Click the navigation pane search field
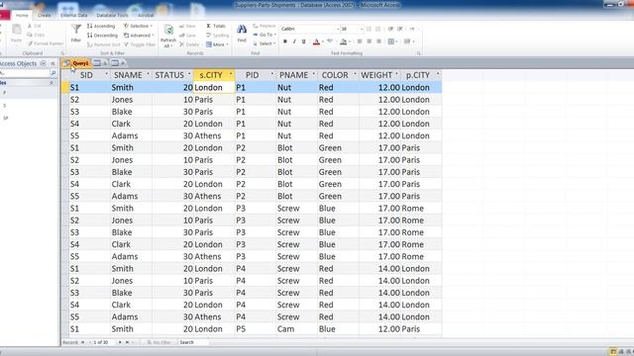 tap(25, 73)
